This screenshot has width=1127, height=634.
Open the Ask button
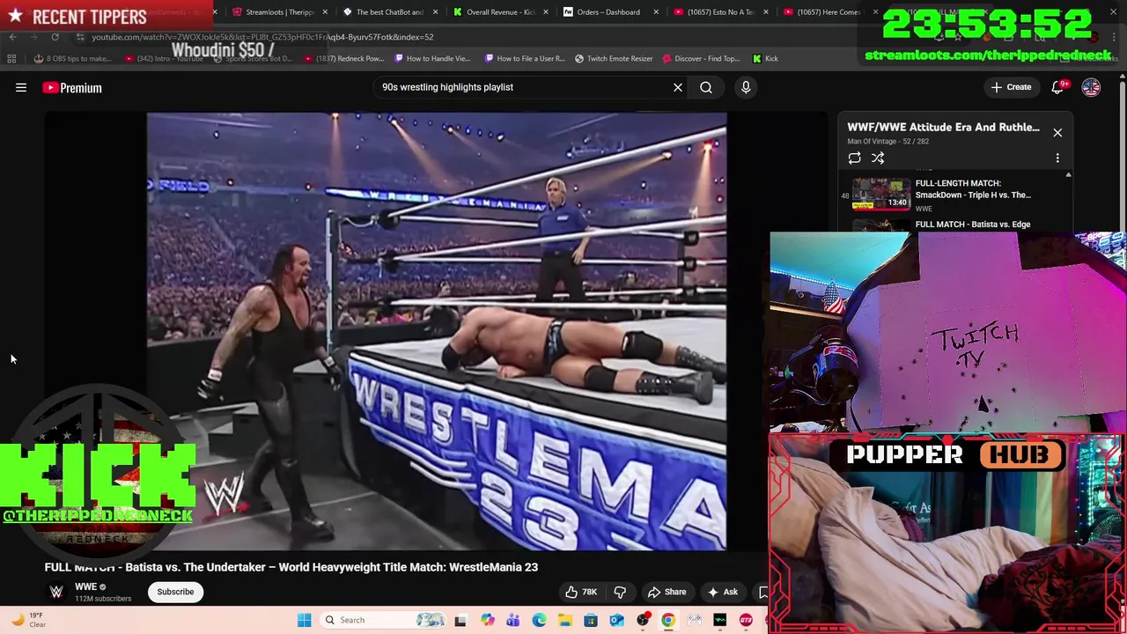point(723,592)
